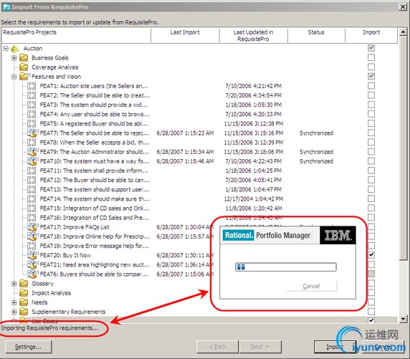
Task: Click the FEAT4 requirement bracket icon
Action: click(32, 114)
